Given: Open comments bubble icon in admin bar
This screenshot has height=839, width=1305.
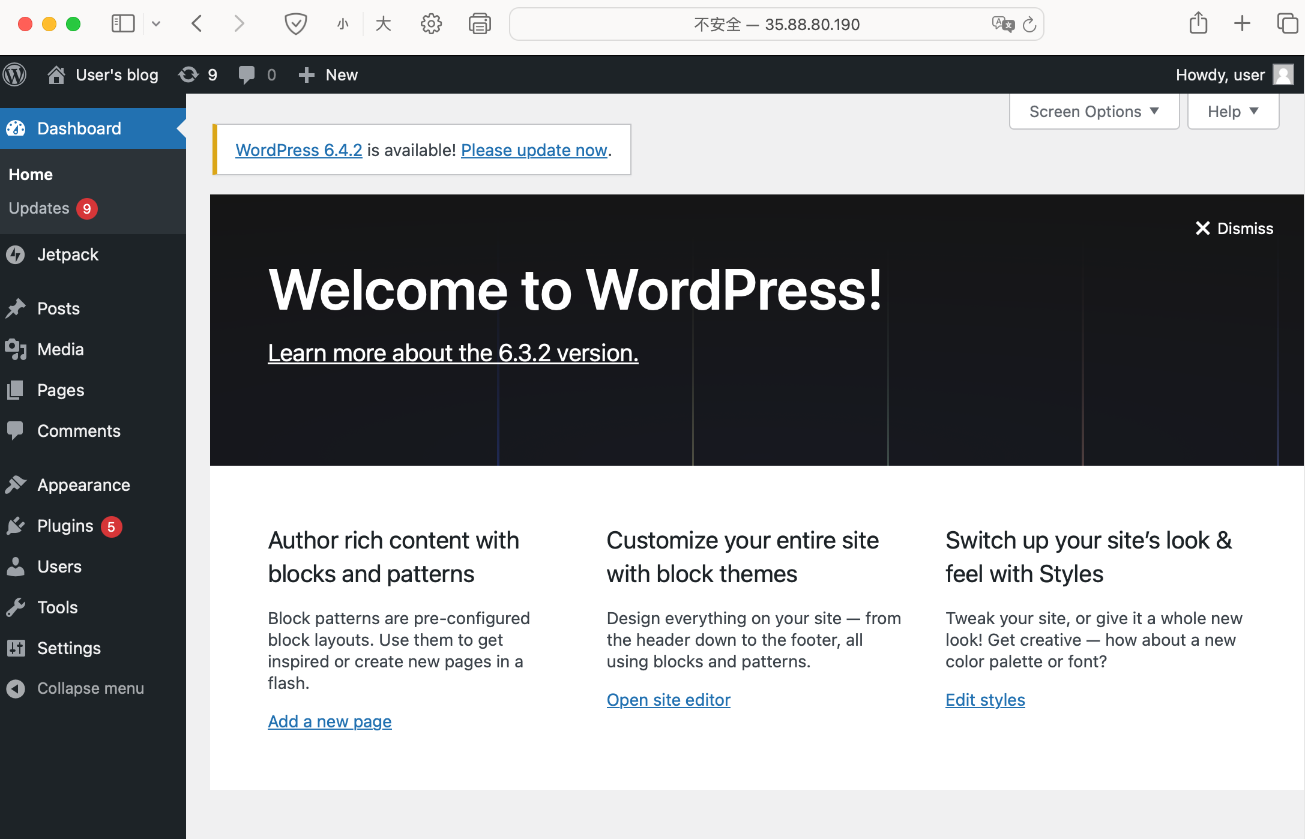Looking at the screenshot, I should (247, 75).
